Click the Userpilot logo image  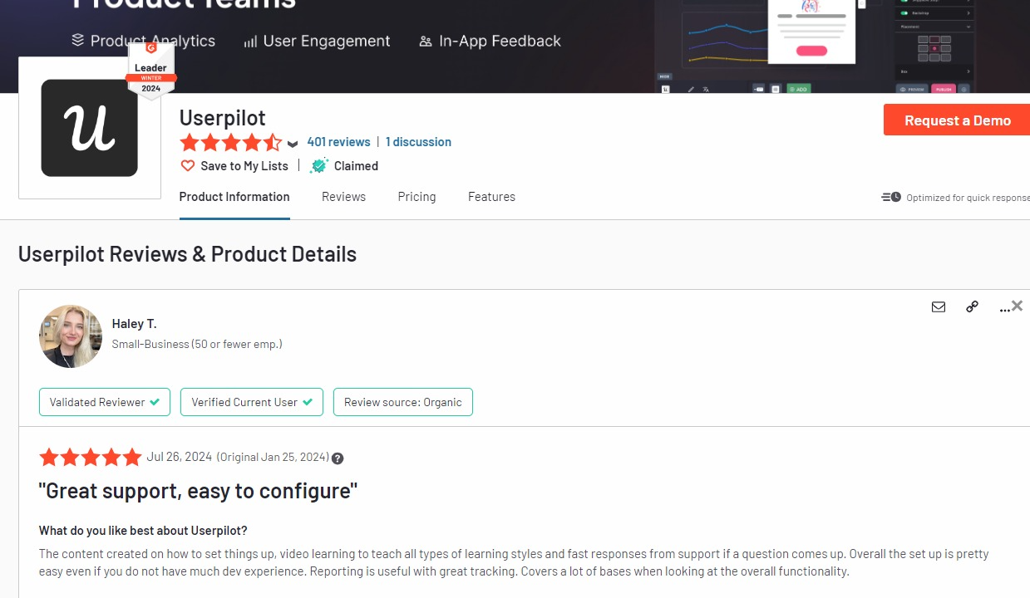click(x=90, y=128)
